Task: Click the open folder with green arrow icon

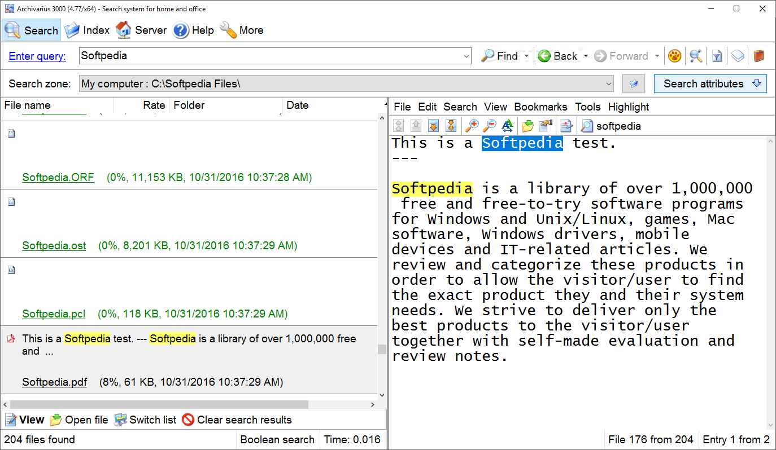Action: click(527, 126)
